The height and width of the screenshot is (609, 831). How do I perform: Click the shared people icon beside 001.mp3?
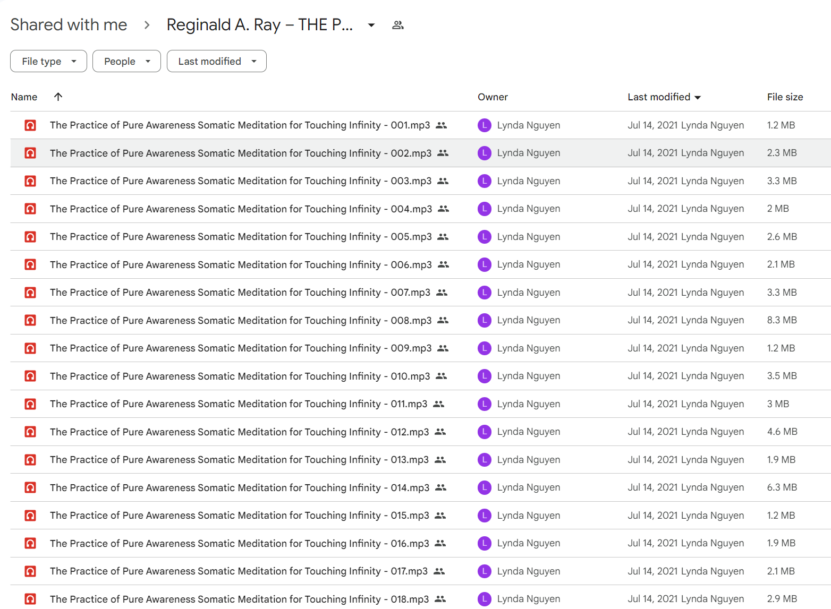[x=442, y=125]
